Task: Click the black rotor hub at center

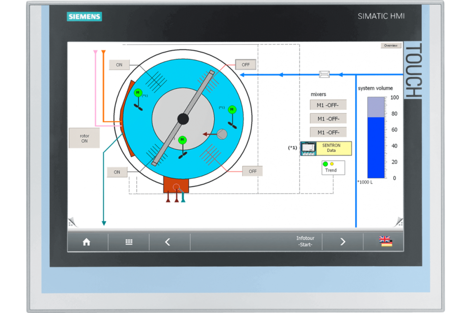Action: click(x=183, y=119)
